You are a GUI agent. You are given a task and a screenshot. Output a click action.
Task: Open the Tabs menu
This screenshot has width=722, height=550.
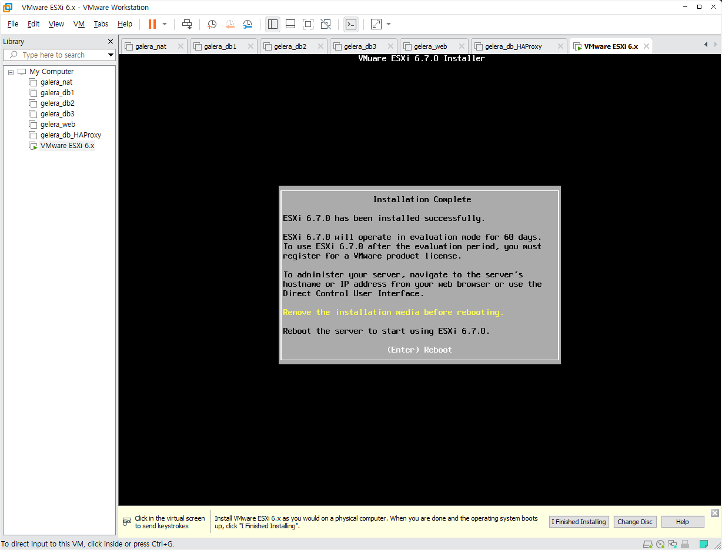(x=101, y=24)
